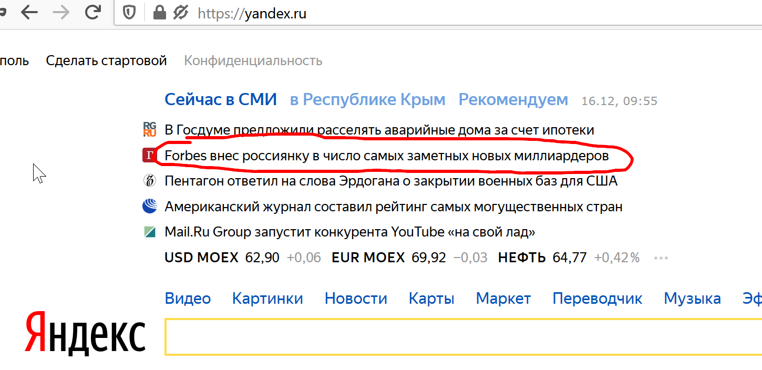Click the red Gazeta source icon
This screenshot has height=370, width=762.
coord(150,155)
